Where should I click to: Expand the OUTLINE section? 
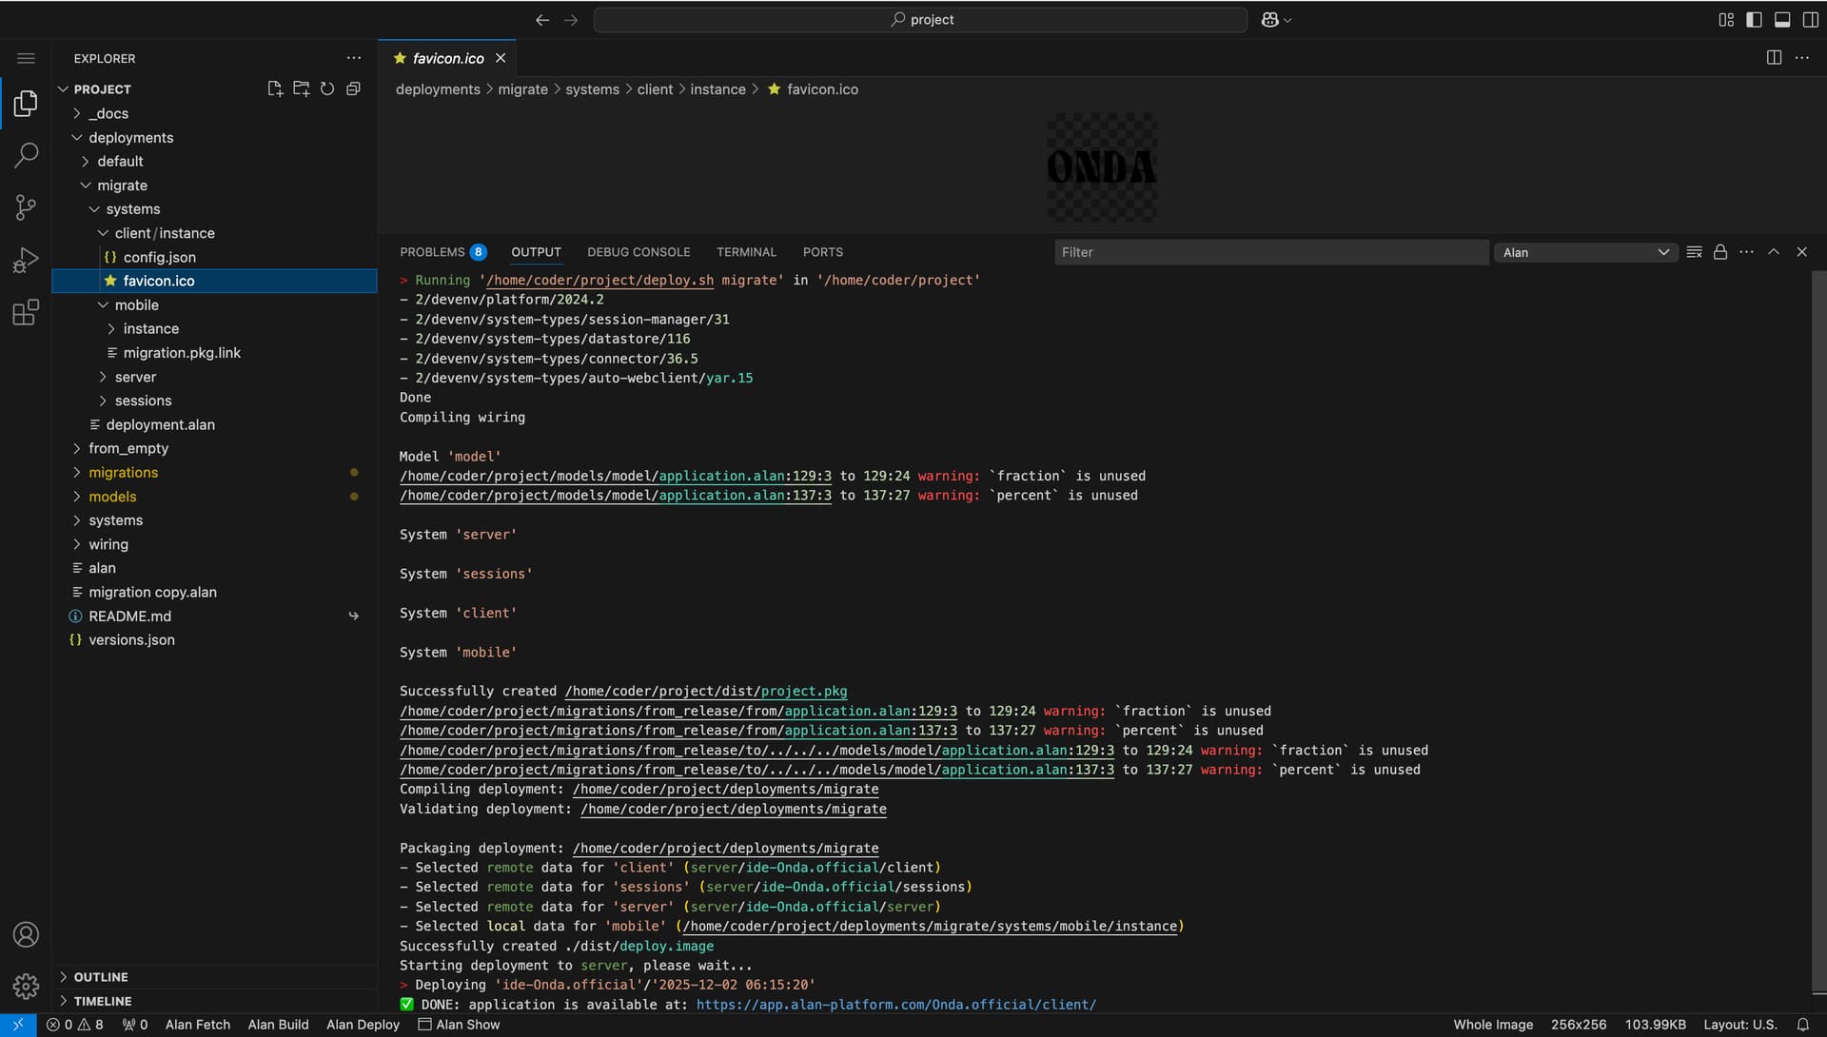tap(101, 977)
